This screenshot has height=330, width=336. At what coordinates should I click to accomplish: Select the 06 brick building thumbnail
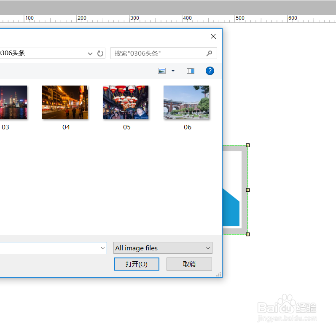[186, 102]
